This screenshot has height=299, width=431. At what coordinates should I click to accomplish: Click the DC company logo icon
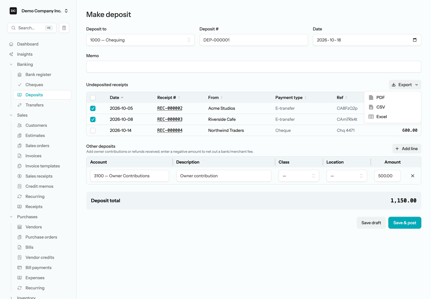(13, 11)
